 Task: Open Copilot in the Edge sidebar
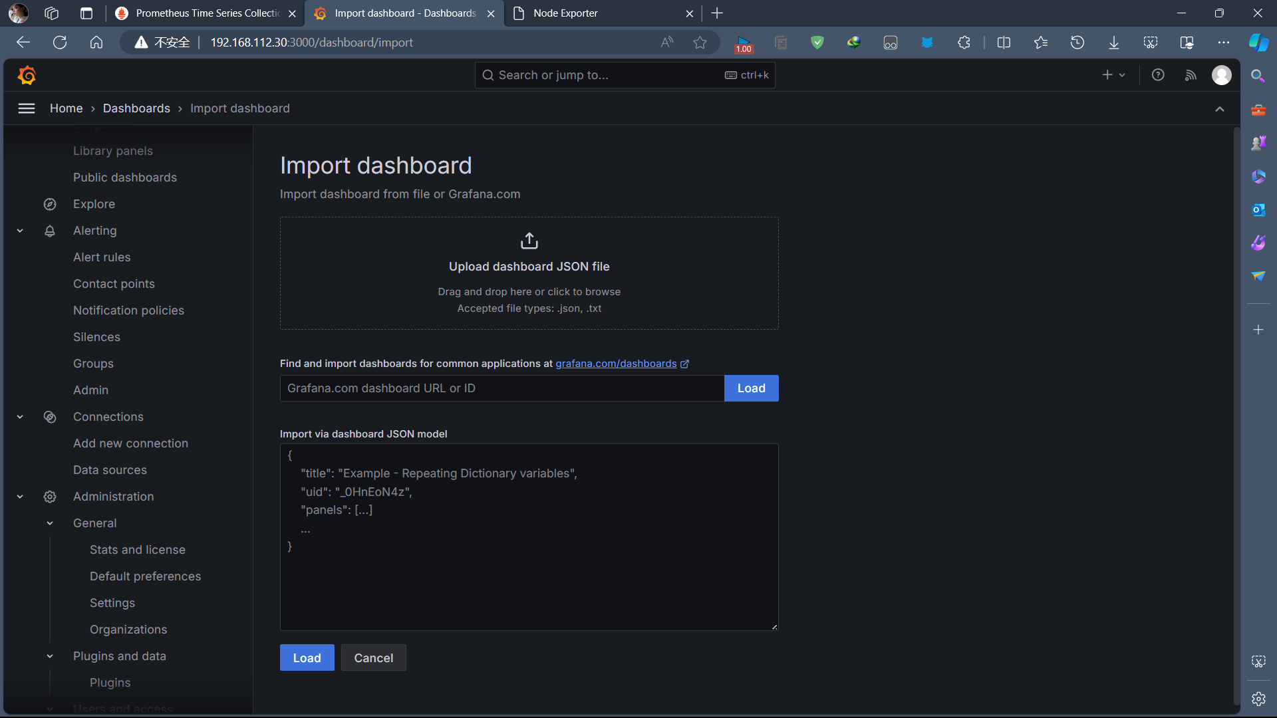(x=1258, y=42)
